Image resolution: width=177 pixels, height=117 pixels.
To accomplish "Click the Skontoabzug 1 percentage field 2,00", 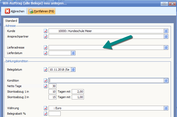I will [x=78, y=92].
